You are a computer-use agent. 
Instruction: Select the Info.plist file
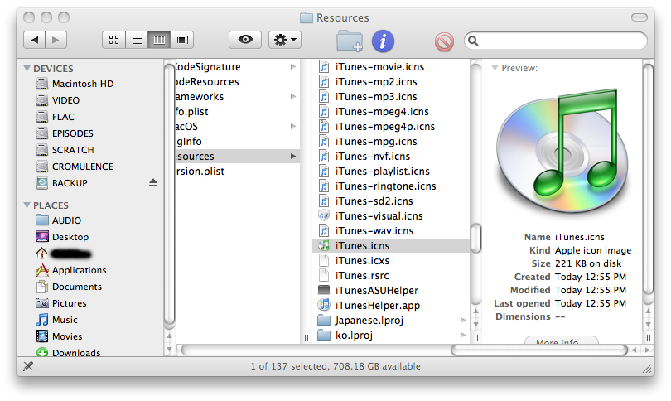coord(238,112)
